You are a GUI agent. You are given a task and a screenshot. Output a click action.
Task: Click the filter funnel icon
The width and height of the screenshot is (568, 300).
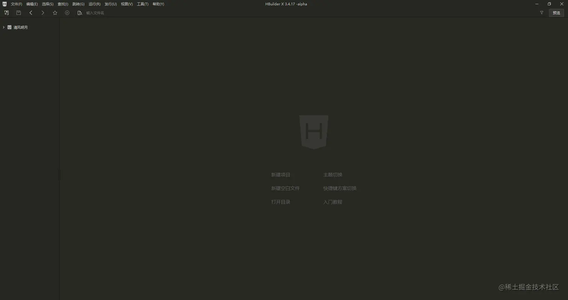541,13
